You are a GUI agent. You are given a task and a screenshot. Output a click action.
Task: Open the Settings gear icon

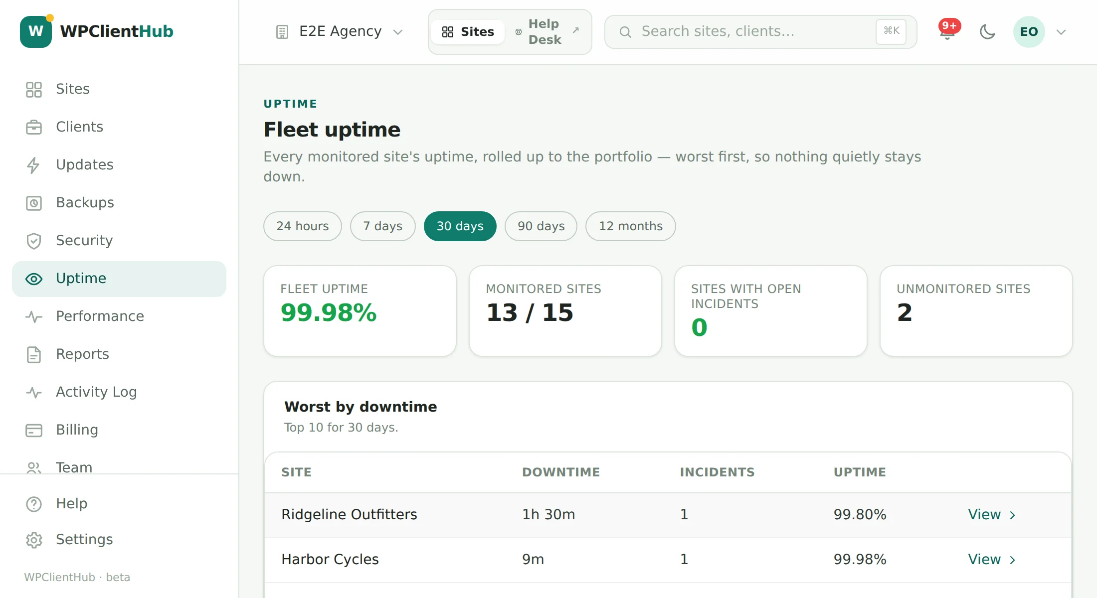(x=34, y=540)
